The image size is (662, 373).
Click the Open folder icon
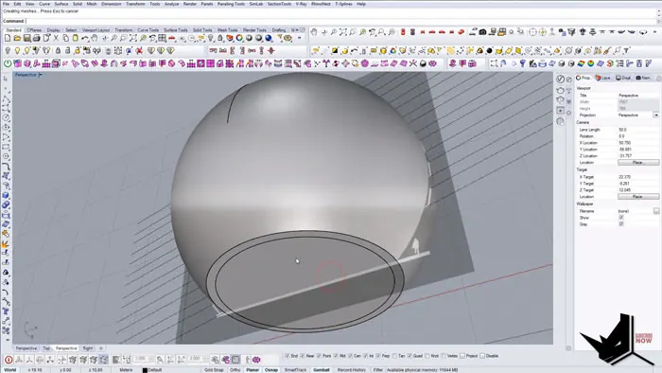17,39
